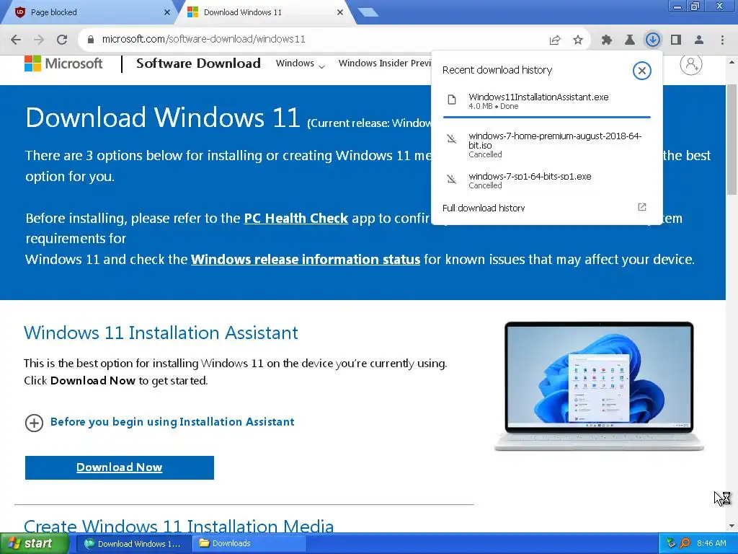The height and width of the screenshot is (554, 738).
Task: Switch to the Page blocked tab
Action: tap(89, 12)
